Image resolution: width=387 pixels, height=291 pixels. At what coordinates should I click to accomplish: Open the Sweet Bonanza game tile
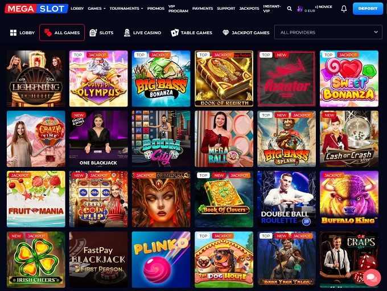(349, 79)
